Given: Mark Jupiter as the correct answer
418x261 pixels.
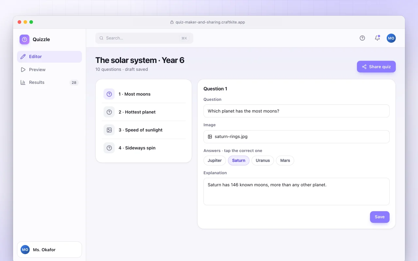Looking at the screenshot, I should 215,161.
